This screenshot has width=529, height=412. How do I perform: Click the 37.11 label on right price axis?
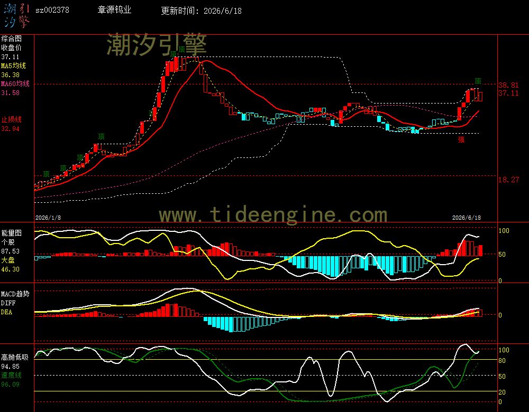pos(508,93)
